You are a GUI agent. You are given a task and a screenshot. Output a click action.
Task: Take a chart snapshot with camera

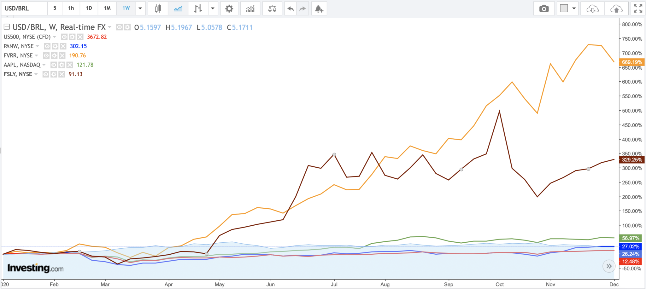(544, 9)
